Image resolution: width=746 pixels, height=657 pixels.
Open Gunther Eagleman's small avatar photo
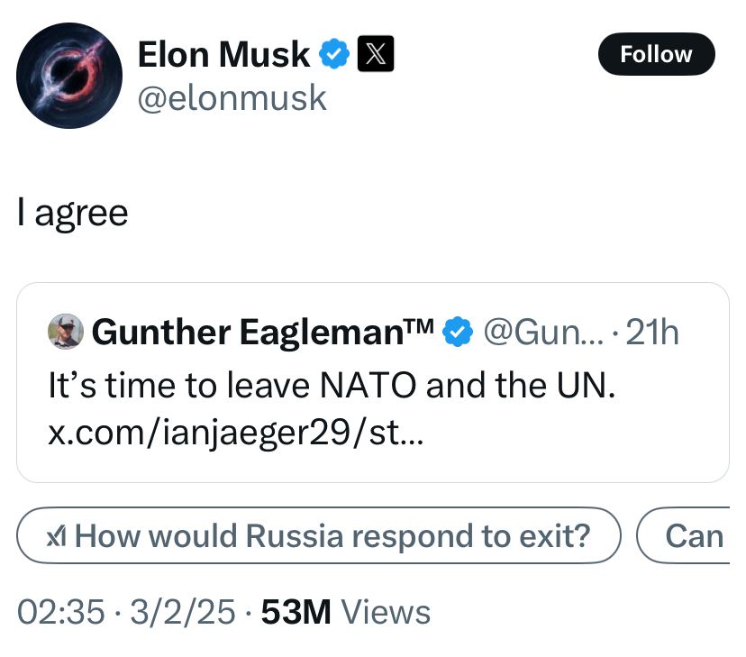(66, 332)
